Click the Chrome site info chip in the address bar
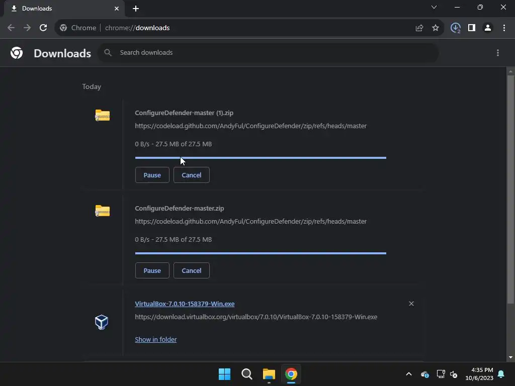The width and height of the screenshot is (515, 386). tap(78, 28)
